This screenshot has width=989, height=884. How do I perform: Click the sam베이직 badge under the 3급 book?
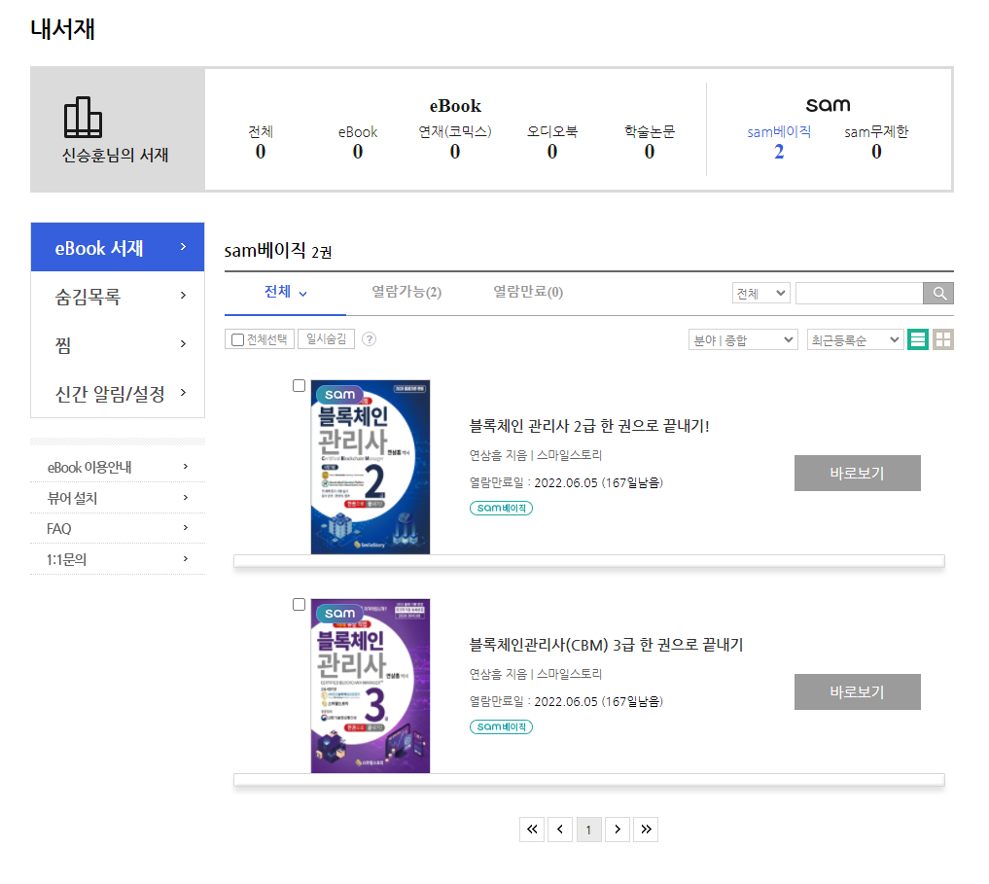coord(502,726)
